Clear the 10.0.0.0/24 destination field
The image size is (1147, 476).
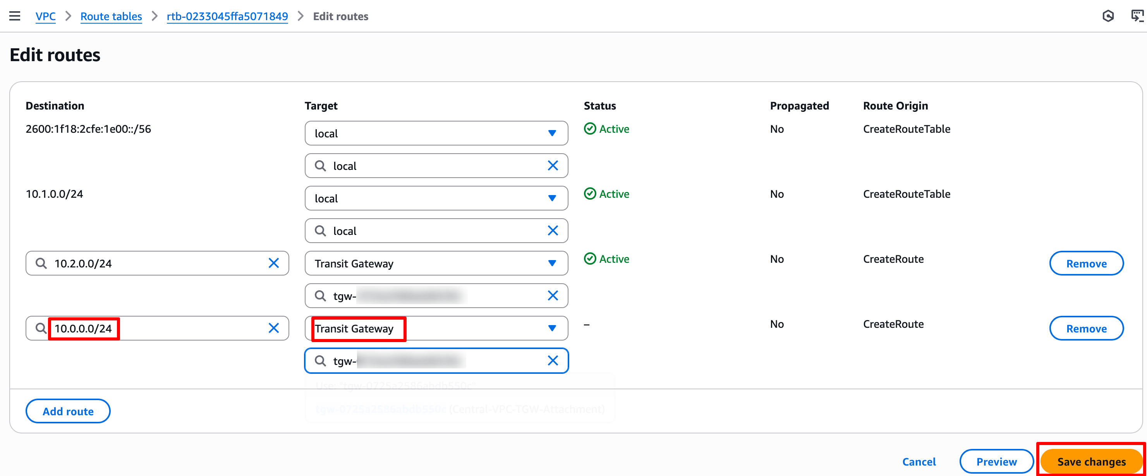point(273,328)
